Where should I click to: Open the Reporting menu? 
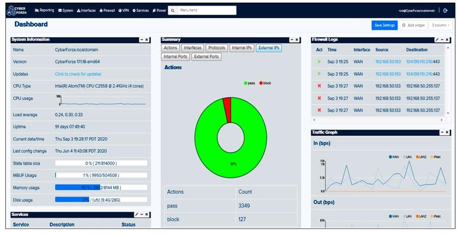(44, 10)
